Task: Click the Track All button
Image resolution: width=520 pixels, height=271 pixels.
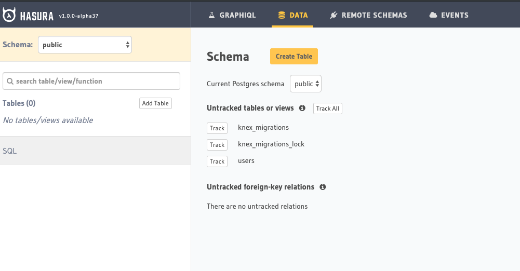Action: click(x=328, y=109)
